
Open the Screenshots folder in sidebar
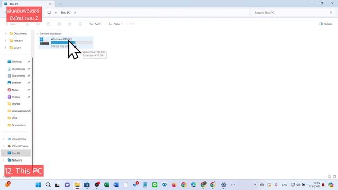[x=19, y=125]
